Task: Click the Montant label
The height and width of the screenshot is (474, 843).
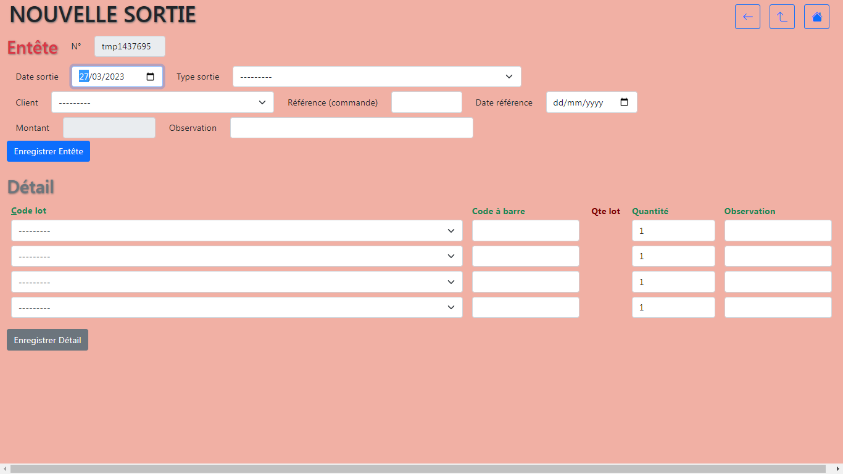Action: pos(33,128)
